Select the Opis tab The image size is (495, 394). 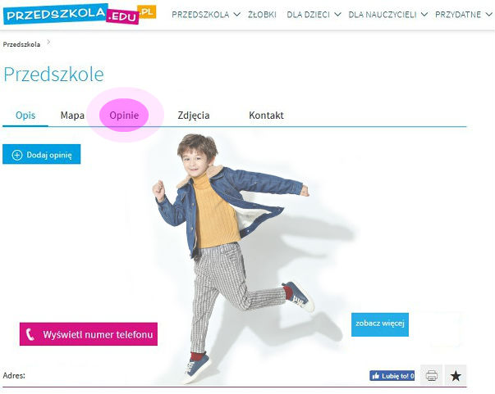25,115
